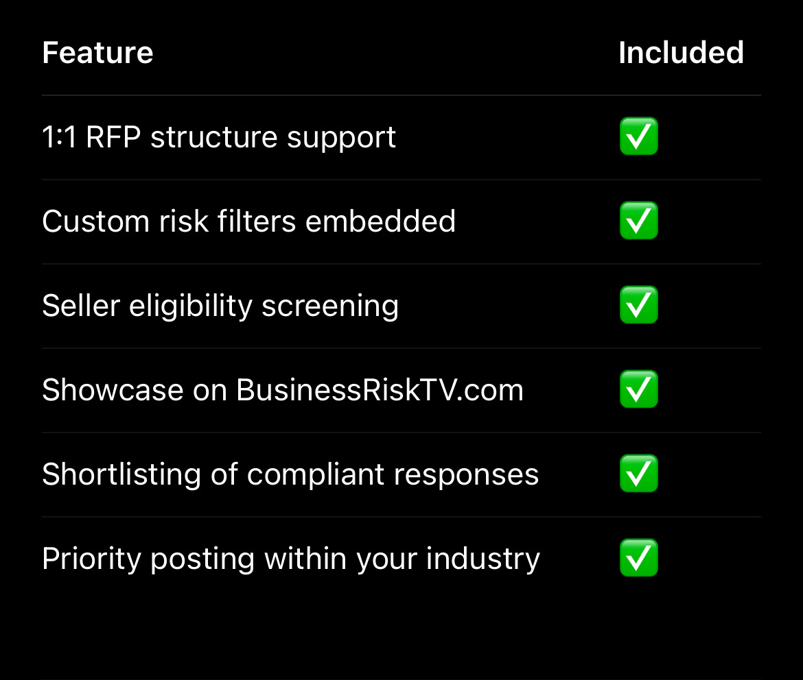This screenshot has height=680, width=803.
Task: Click the word screening in the Seller row
Action: (x=330, y=306)
